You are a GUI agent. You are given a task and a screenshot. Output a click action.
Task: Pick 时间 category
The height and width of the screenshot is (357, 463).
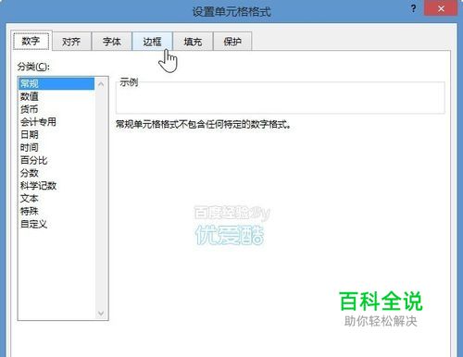click(x=56, y=147)
